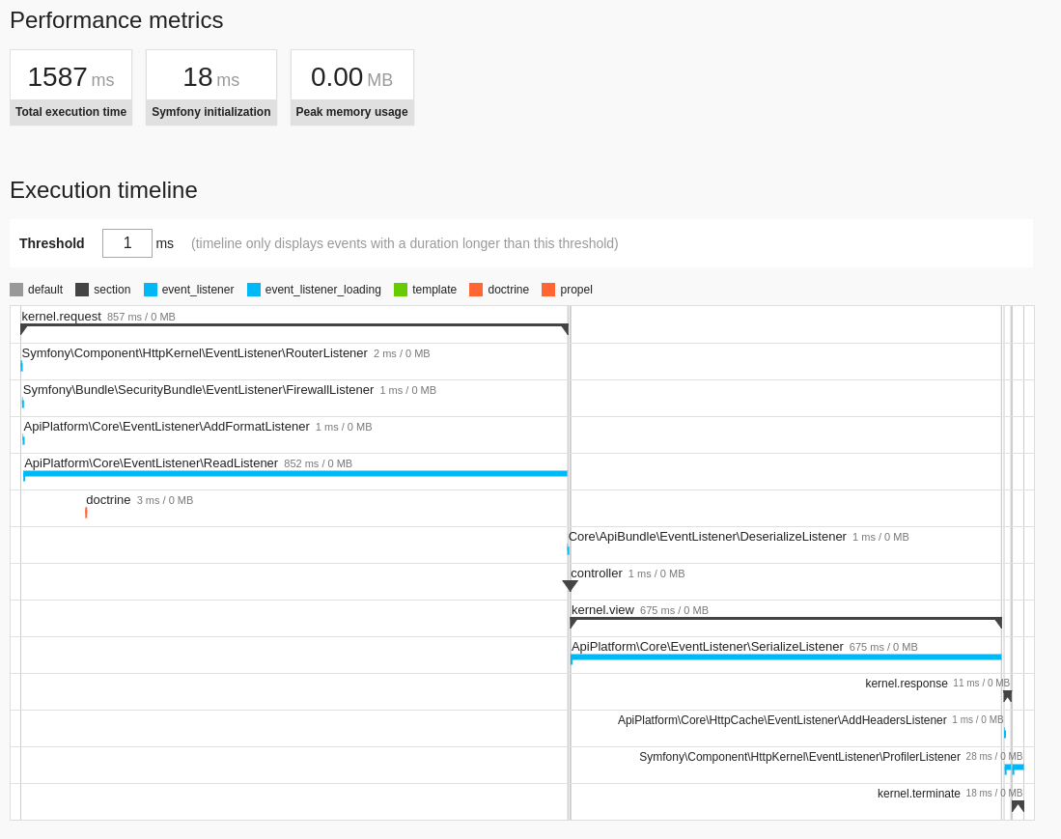Click the template legend swatch
The image size is (1061, 839).
[x=400, y=290]
